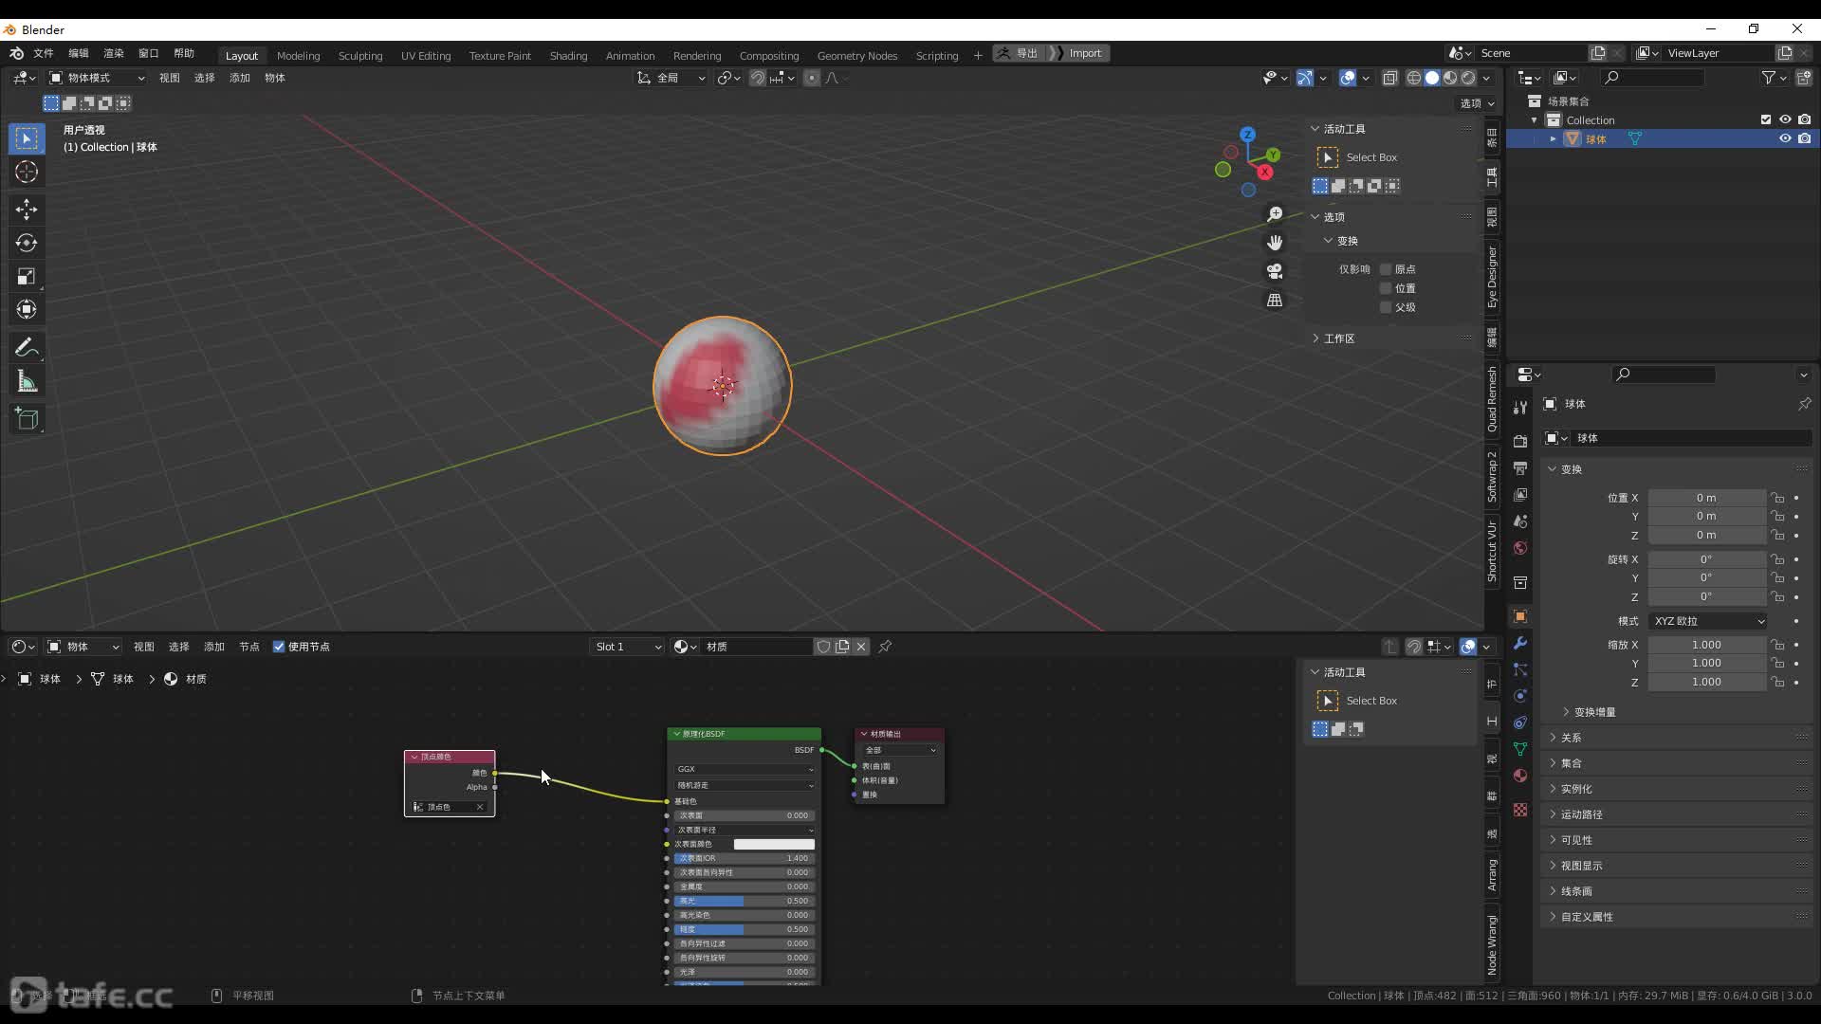Open the Slot 1 dropdown
Screen dimensions: 1821x1024
[x=627, y=647]
